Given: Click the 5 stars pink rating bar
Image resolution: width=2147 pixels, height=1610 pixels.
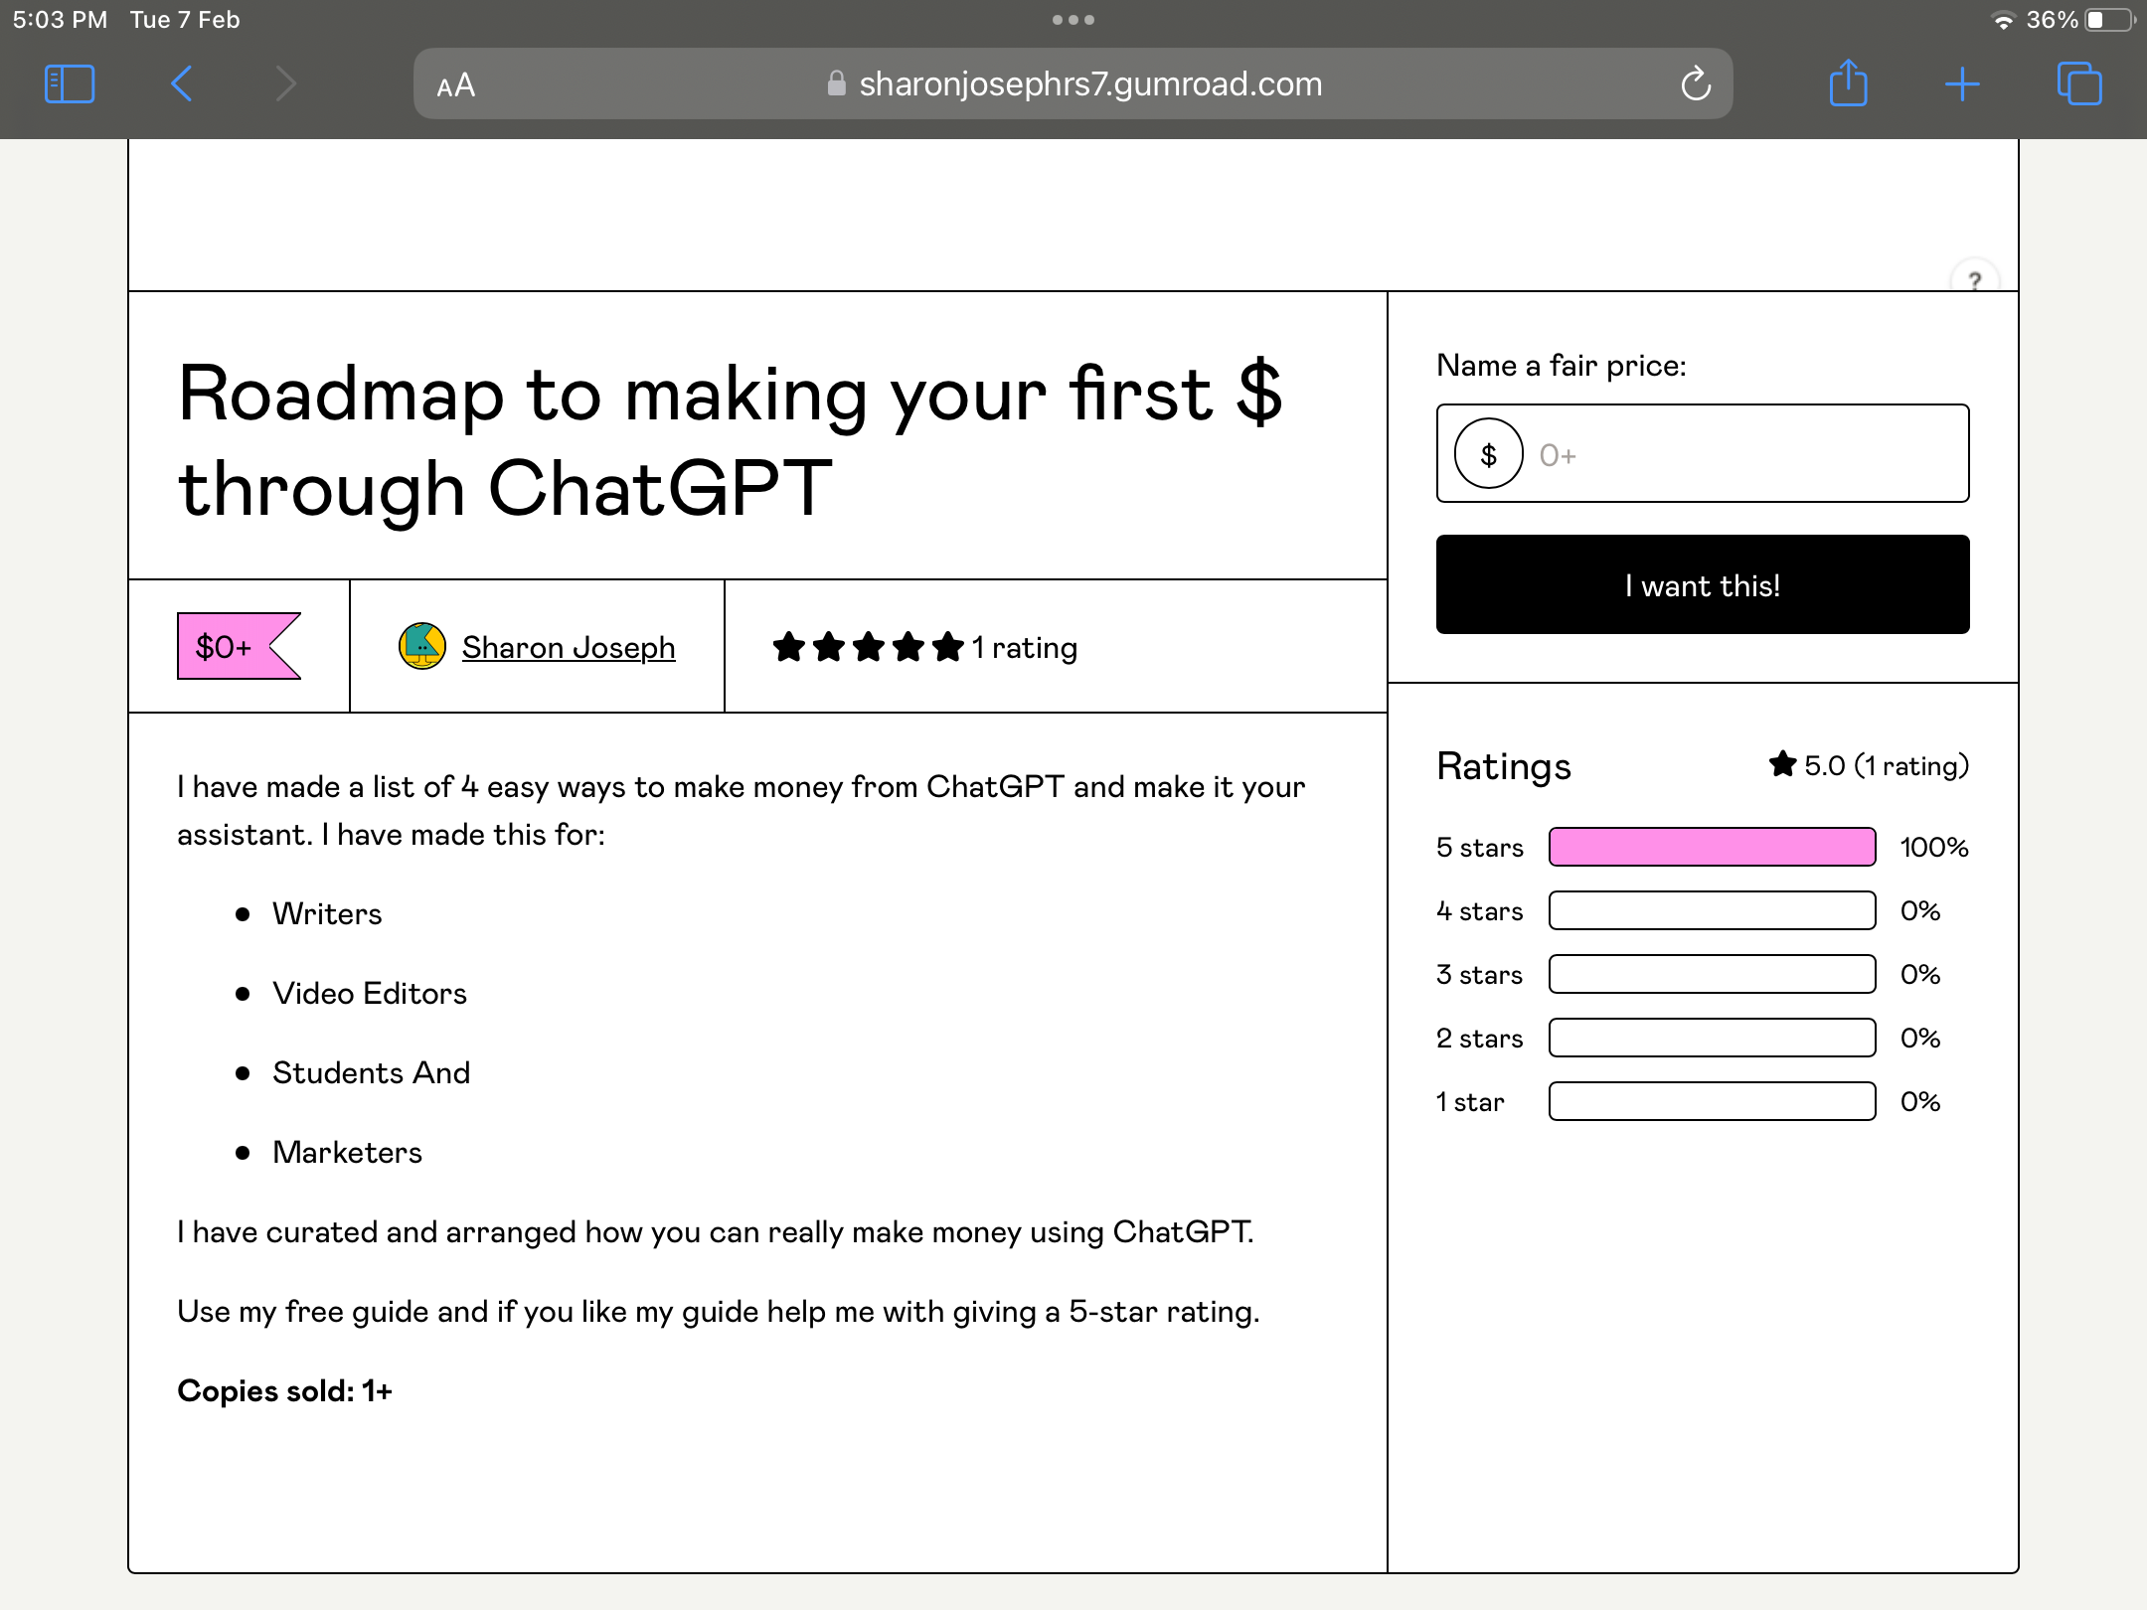Looking at the screenshot, I should (x=1713, y=847).
